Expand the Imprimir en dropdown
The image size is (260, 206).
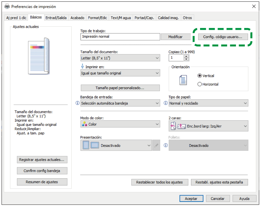pos(120,73)
